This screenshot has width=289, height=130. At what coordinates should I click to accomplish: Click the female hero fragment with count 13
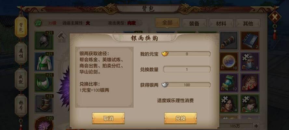pyautogui.click(x=250, y=104)
